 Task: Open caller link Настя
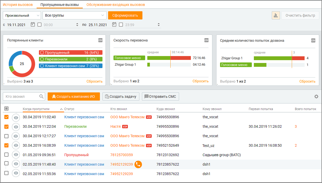tap(116, 126)
